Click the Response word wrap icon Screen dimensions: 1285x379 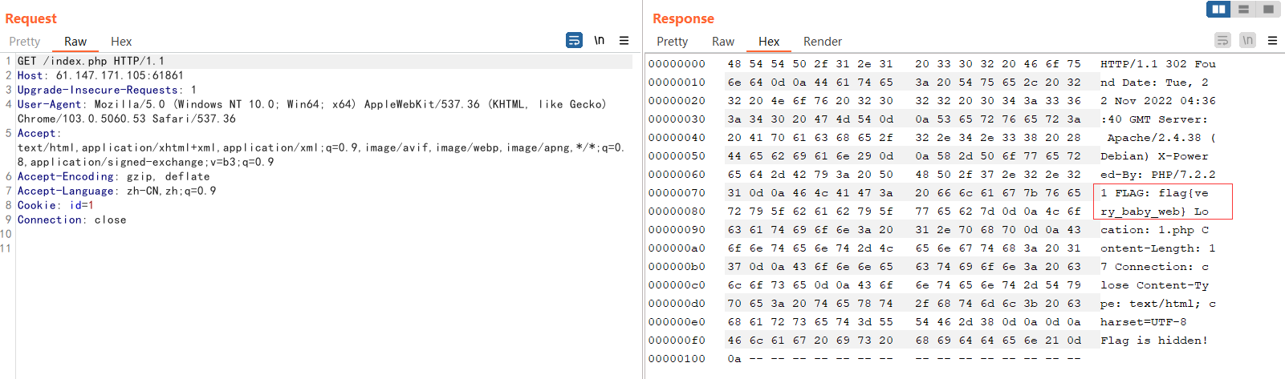(x=1222, y=40)
